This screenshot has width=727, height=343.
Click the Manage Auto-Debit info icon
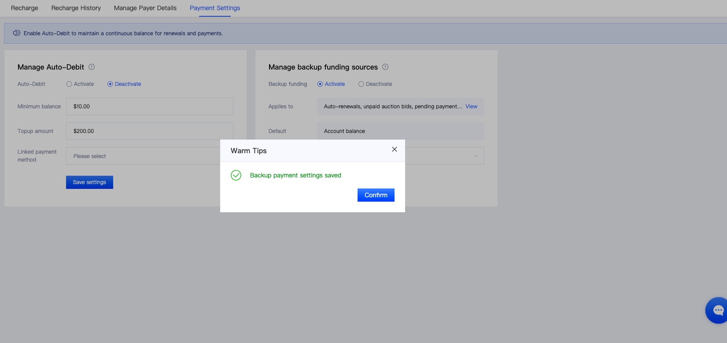coord(92,67)
